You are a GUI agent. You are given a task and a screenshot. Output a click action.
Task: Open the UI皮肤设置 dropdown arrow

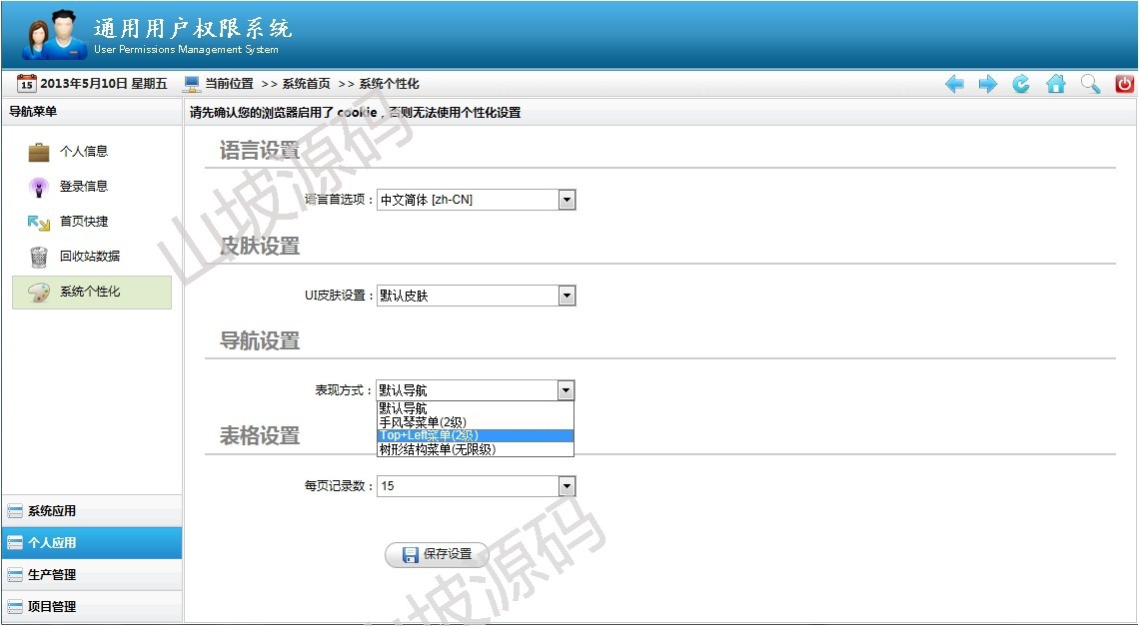[x=567, y=296]
